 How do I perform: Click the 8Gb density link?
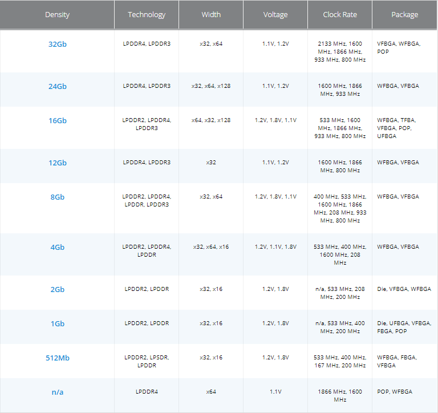(x=57, y=197)
